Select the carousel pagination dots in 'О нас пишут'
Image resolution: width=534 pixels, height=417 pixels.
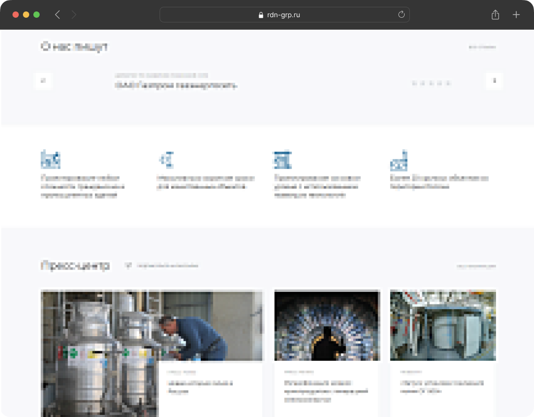tap(431, 83)
